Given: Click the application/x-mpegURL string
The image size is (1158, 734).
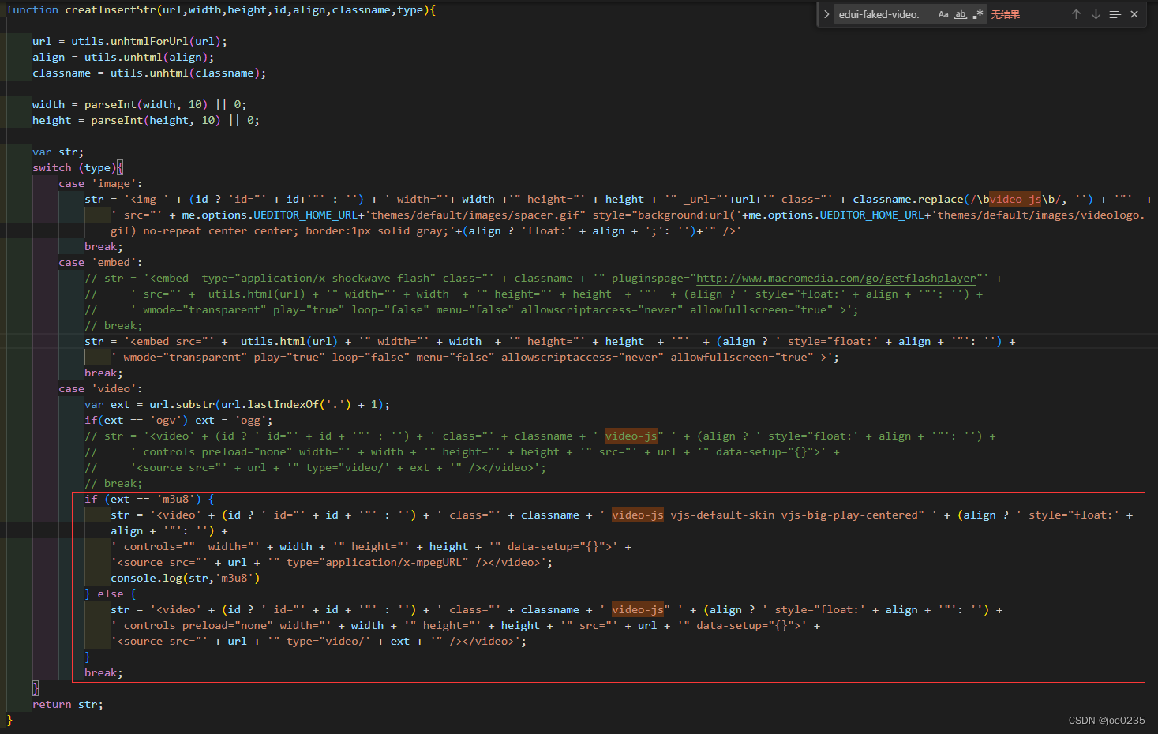Looking at the screenshot, I should pos(393,562).
